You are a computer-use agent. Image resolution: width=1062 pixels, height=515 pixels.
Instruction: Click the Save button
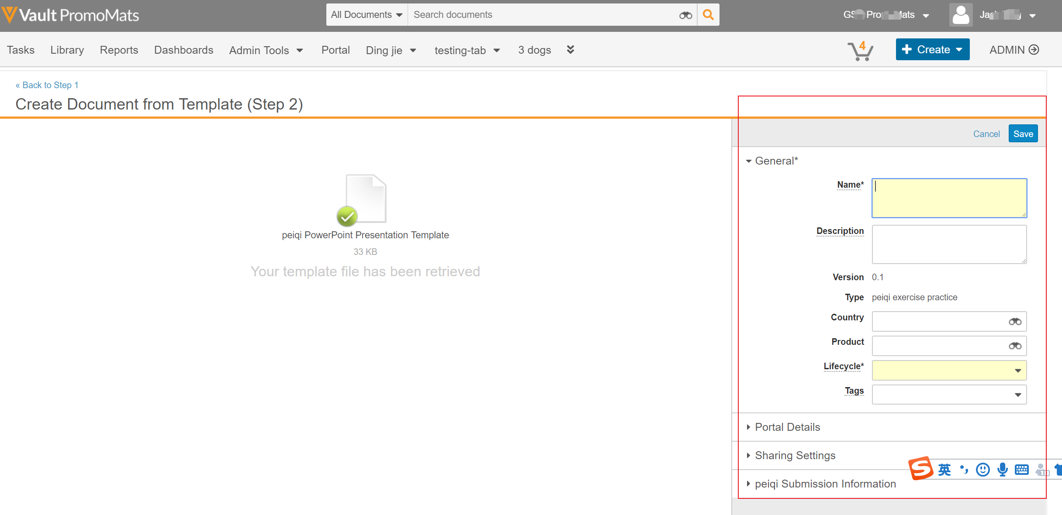[1023, 134]
